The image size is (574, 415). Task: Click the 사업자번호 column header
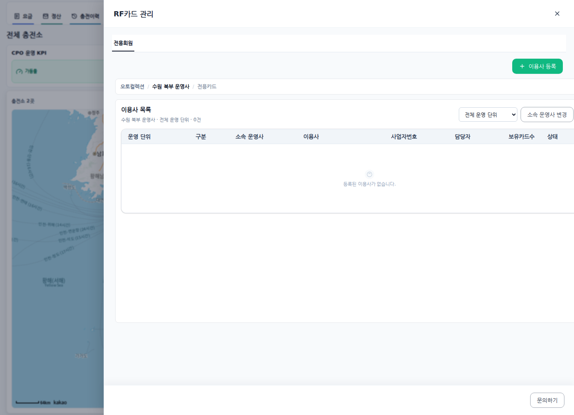404,136
